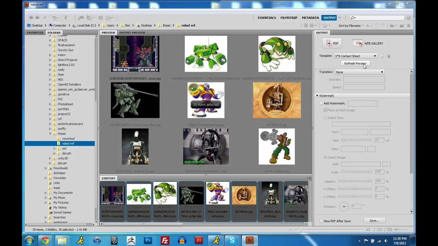Open Google Chrome from the taskbar

pyautogui.click(x=45, y=241)
